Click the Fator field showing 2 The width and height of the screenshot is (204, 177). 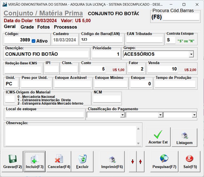click(136, 69)
